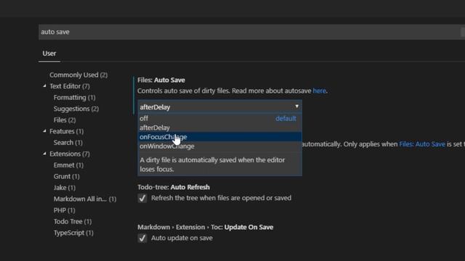Uncheck Todo-tree Auto Refresh checkbox

coord(142,198)
